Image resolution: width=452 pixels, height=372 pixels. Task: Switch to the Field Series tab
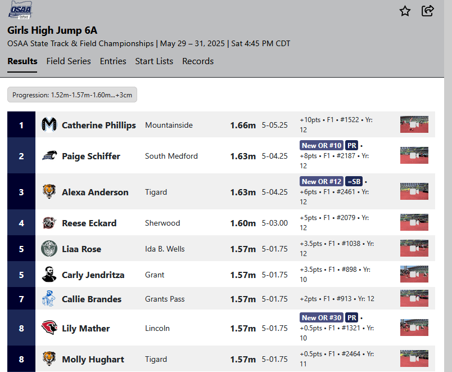[69, 61]
